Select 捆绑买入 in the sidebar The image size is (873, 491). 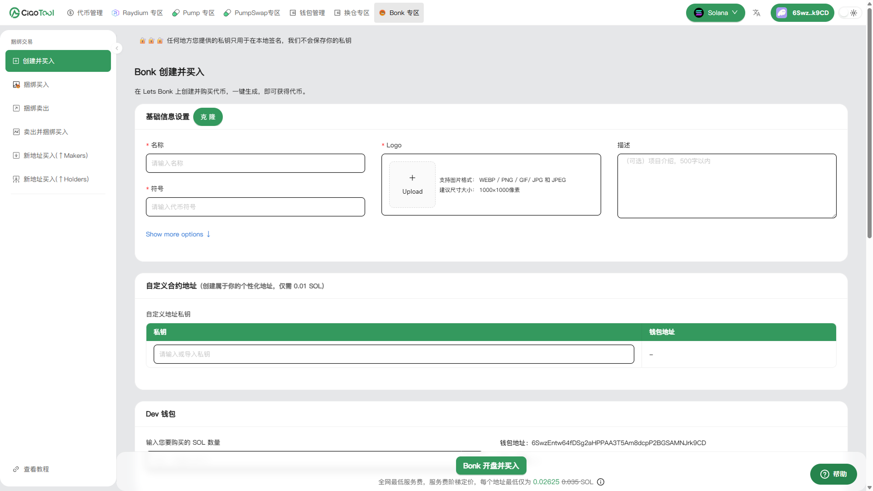tap(58, 85)
